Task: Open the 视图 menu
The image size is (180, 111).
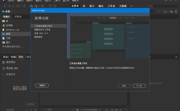Action: (30, 1)
